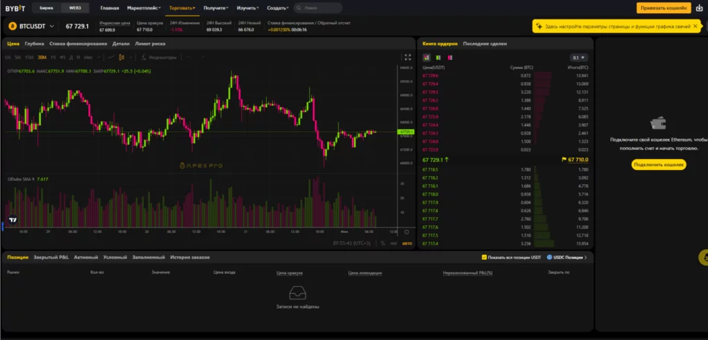Image resolution: width=708 pixels, height=340 pixels.
Task: Click the Bitcoin coin icon beside BTCUSDT
Action: click(x=12, y=26)
